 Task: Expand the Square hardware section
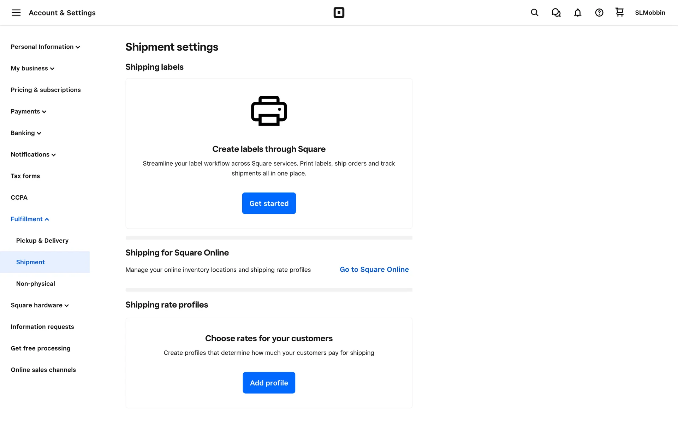pyautogui.click(x=40, y=305)
